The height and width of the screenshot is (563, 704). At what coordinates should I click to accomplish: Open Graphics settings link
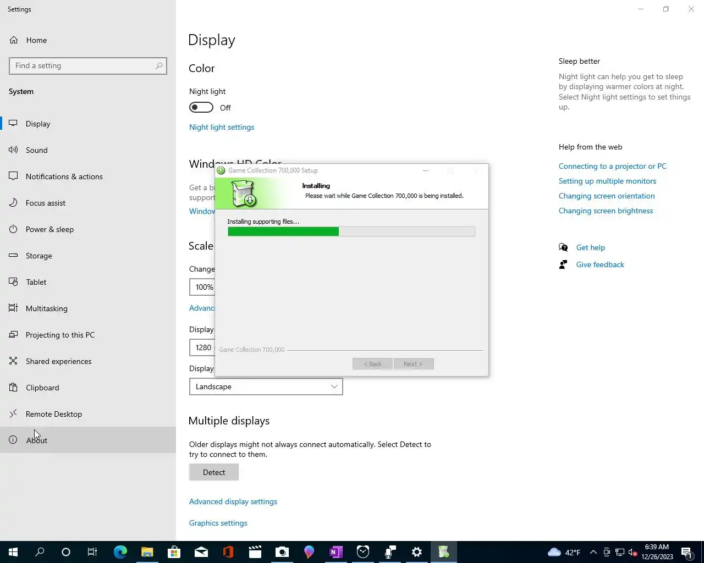pos(218,523)
